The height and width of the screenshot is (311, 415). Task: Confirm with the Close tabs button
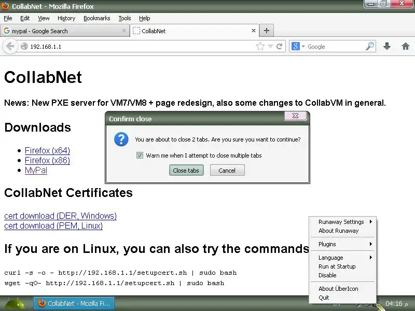coord(186,171)
